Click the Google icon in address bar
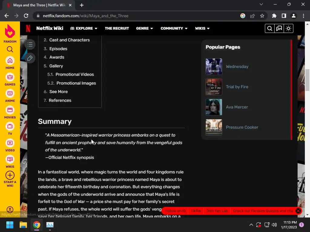The image size is (310, 232). point(242,16)
